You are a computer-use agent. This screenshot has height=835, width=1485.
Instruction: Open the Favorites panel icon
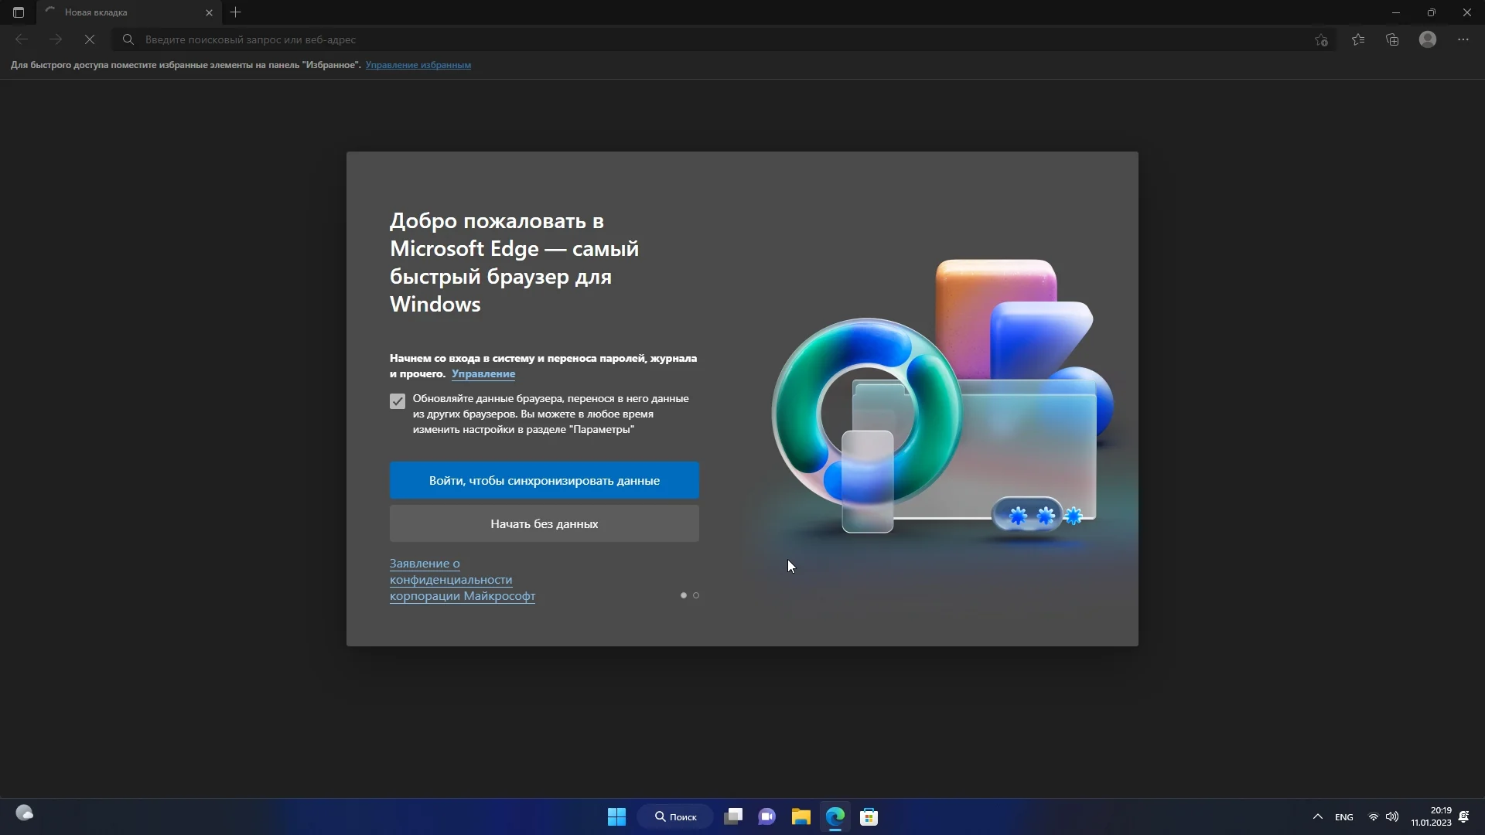click(x=1358, y=39)
